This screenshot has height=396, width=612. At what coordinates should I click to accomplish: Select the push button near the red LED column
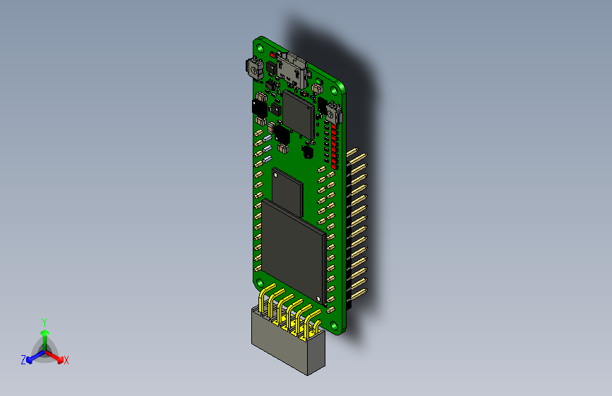[x=335, y=113]
